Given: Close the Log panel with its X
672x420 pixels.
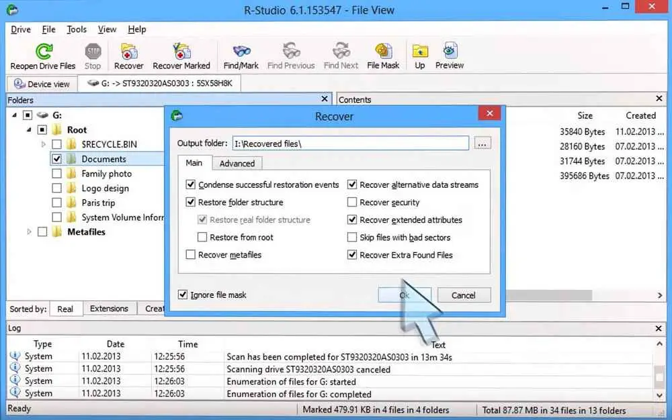Looking at the screenshot, I should [x=659, y=329].
